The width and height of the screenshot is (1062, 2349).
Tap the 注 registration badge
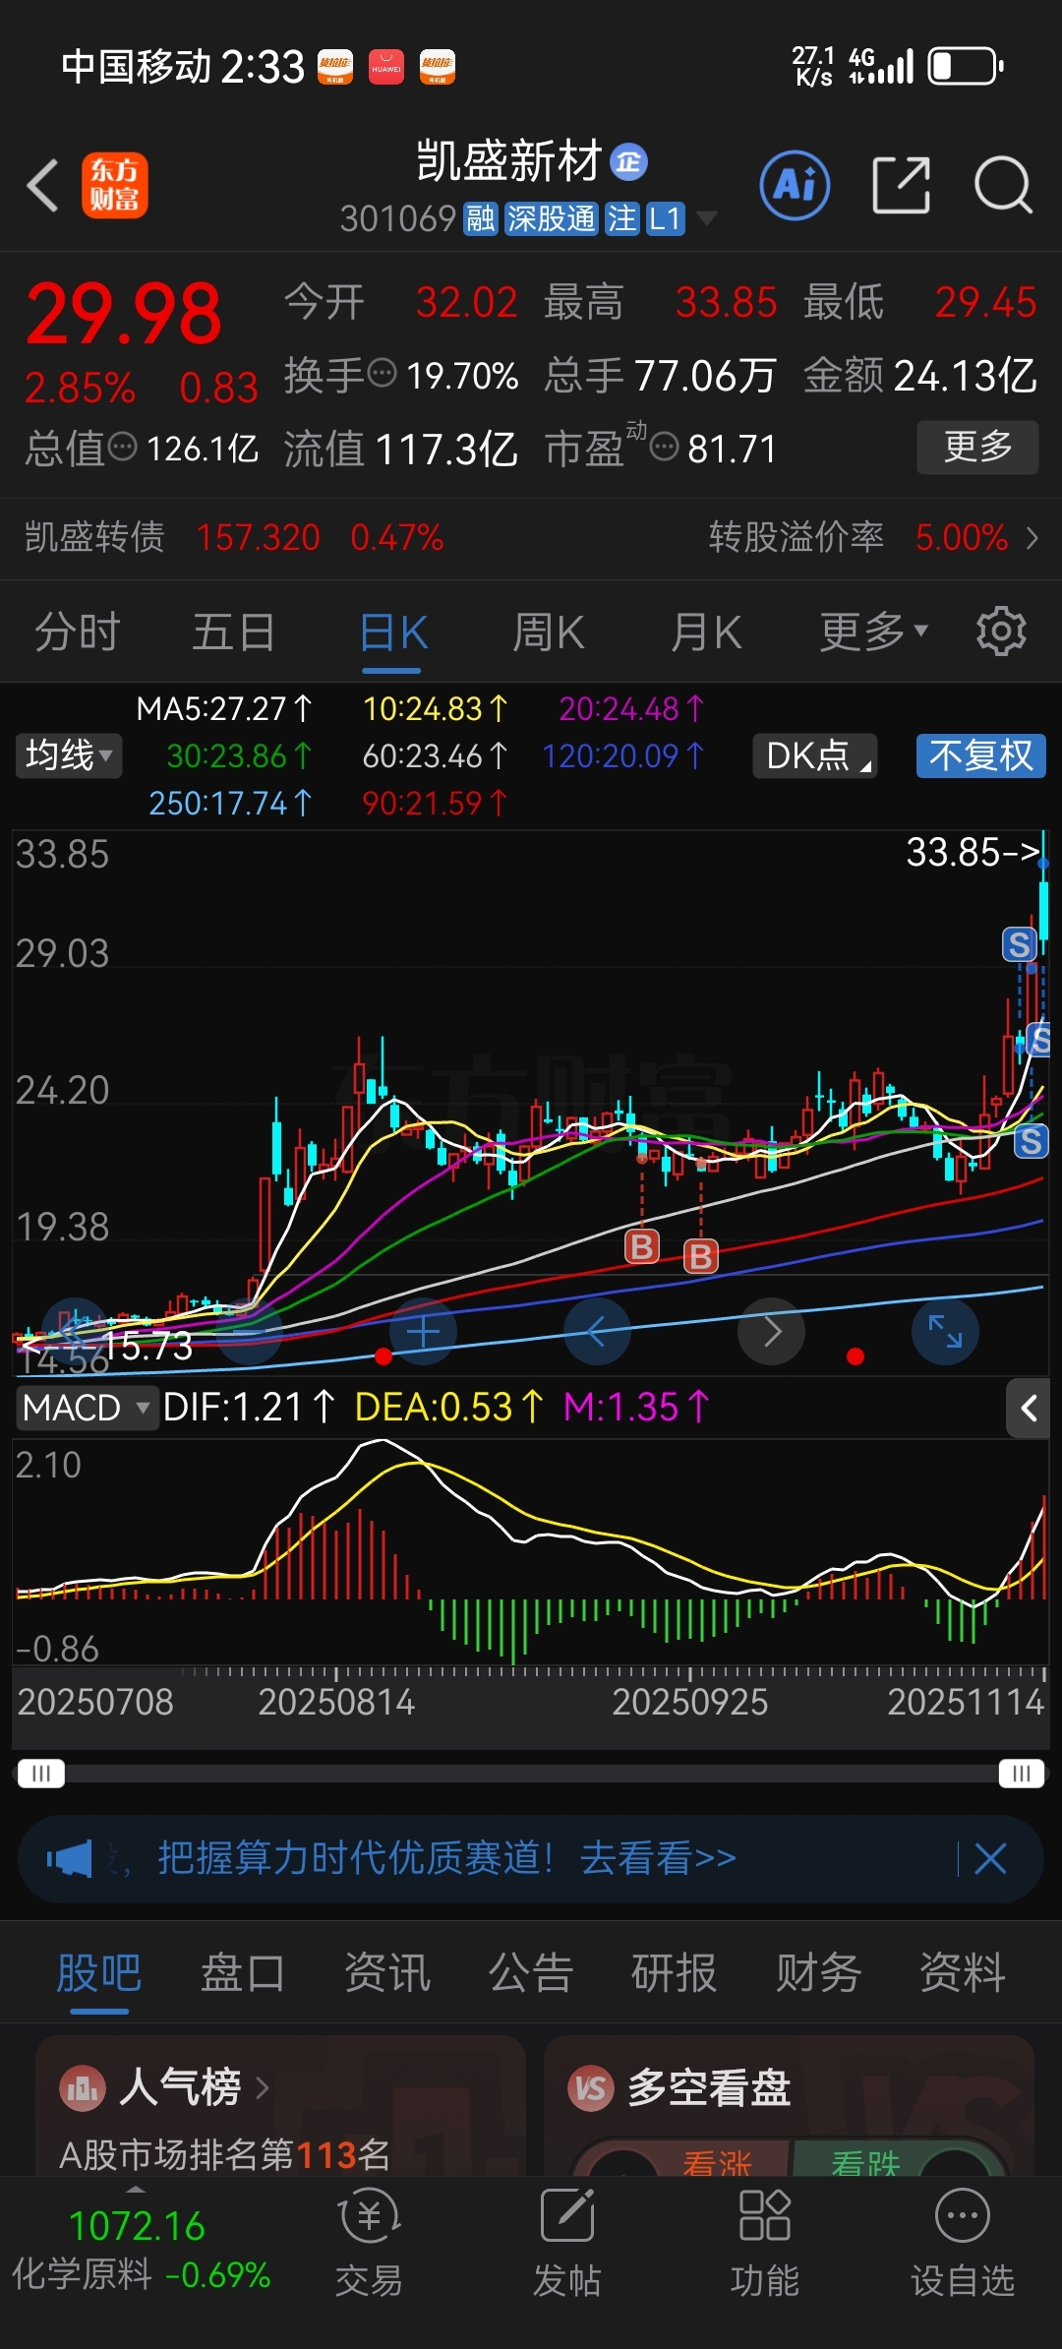[622, 218]
